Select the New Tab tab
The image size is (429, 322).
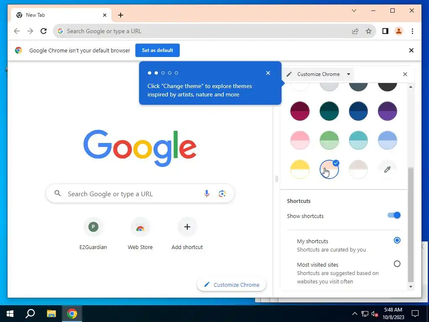point(61,15)
